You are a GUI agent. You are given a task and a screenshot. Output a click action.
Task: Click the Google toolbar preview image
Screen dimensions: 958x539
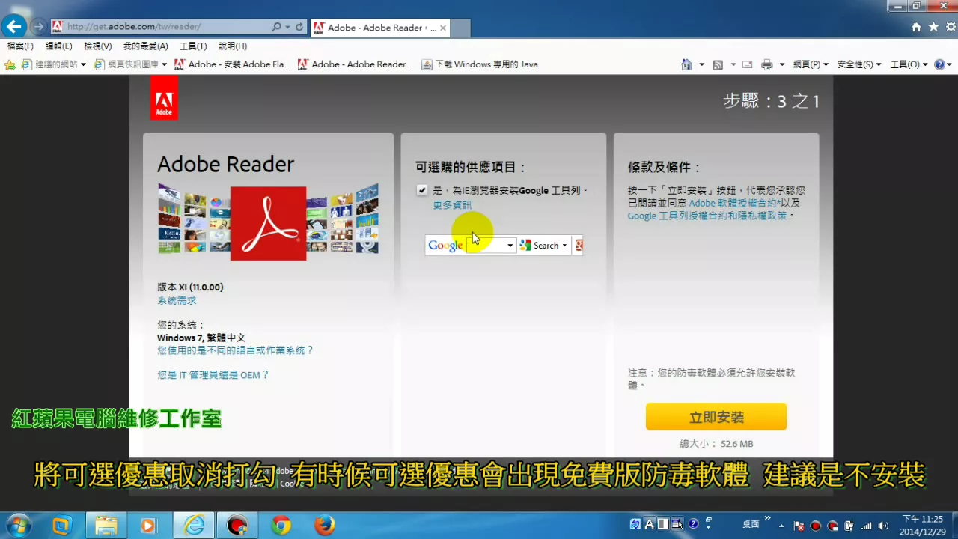click(x=504, y=245)
